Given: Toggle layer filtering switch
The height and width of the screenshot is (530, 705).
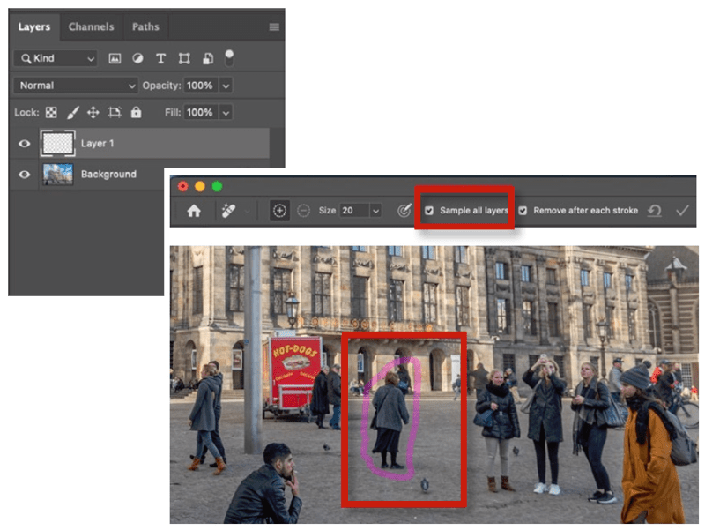Looking at the screenshot, I should (229, 57).
